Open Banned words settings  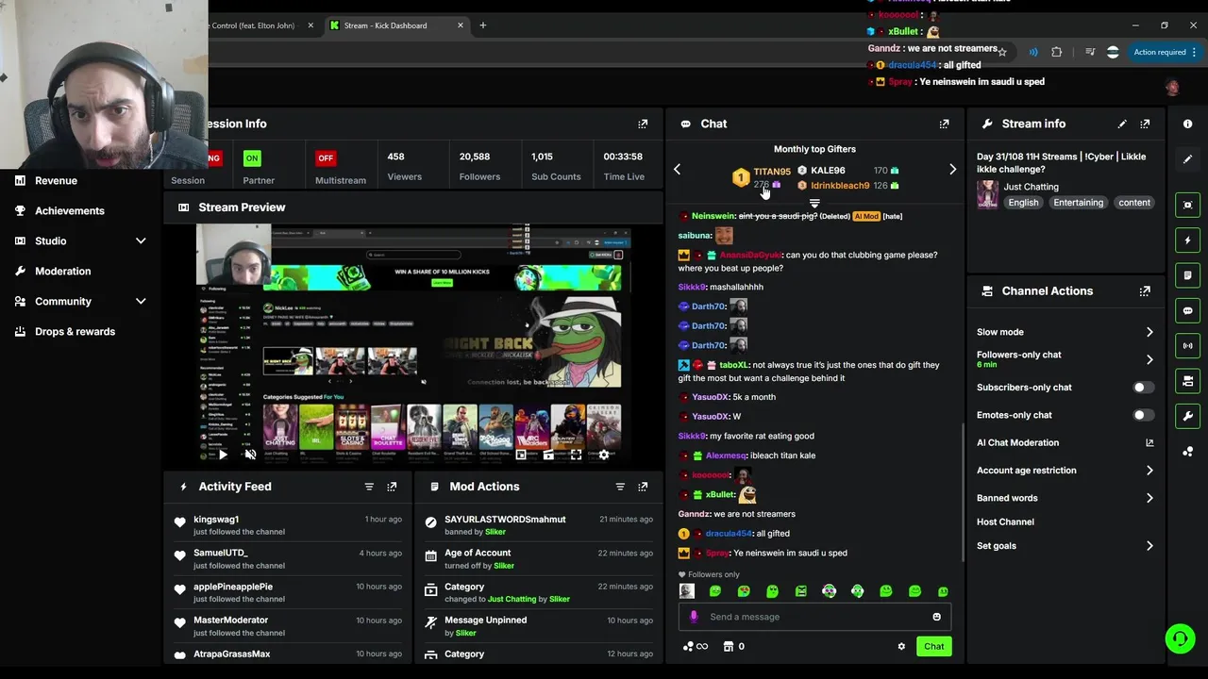1065,498
